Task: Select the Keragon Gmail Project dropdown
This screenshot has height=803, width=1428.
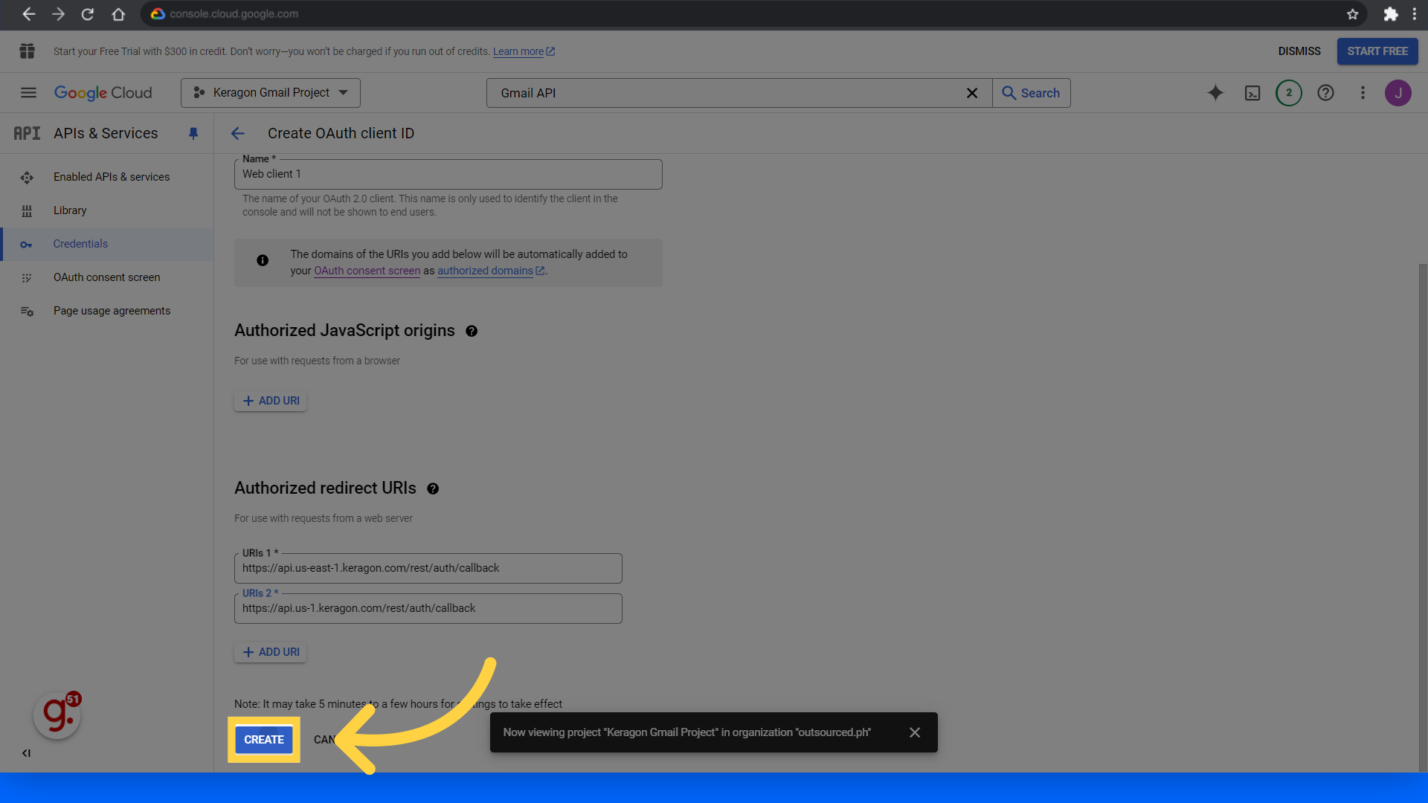Action: [271, 93]
